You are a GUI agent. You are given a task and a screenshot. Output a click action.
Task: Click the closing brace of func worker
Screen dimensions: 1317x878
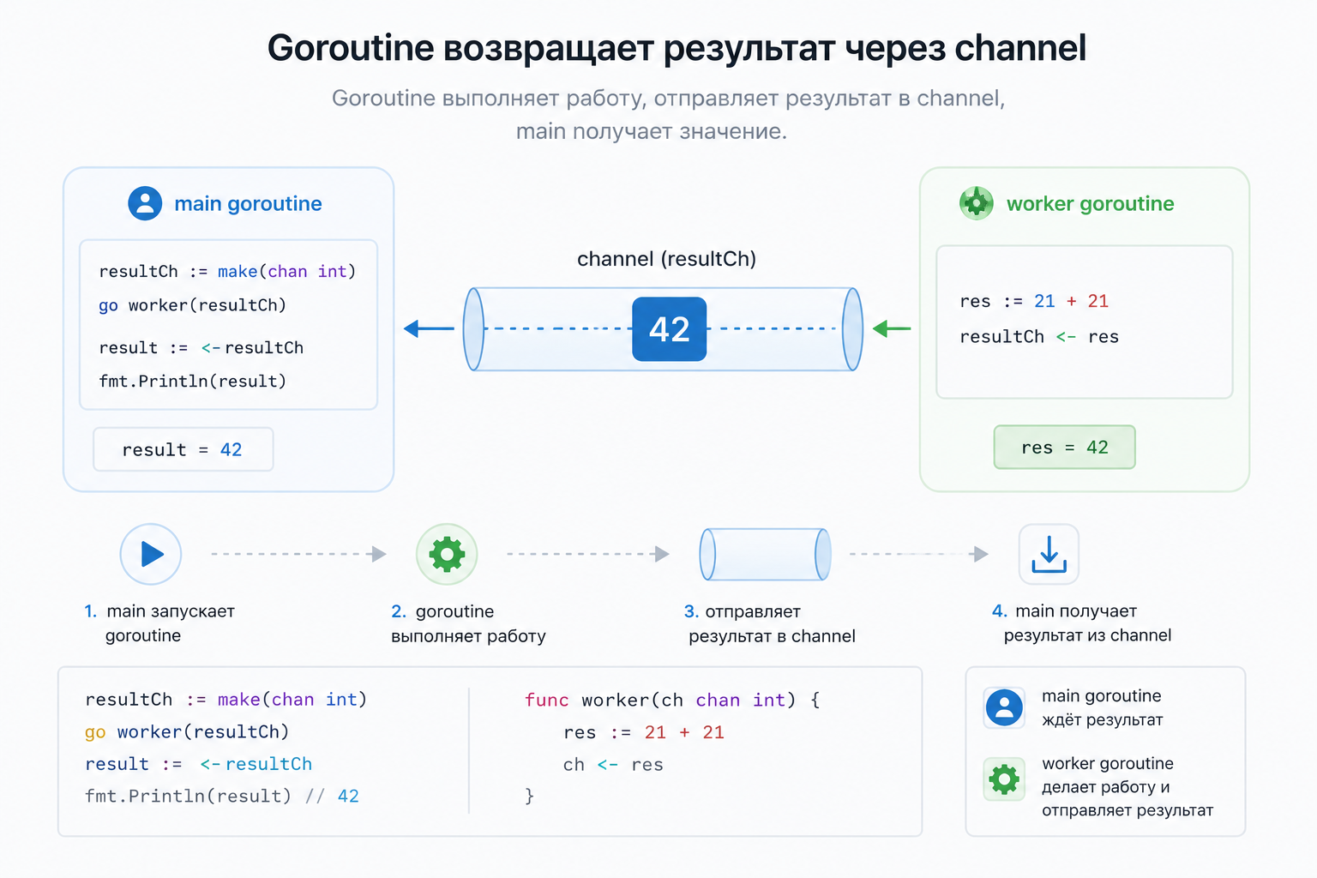click(x=529, y=797)
